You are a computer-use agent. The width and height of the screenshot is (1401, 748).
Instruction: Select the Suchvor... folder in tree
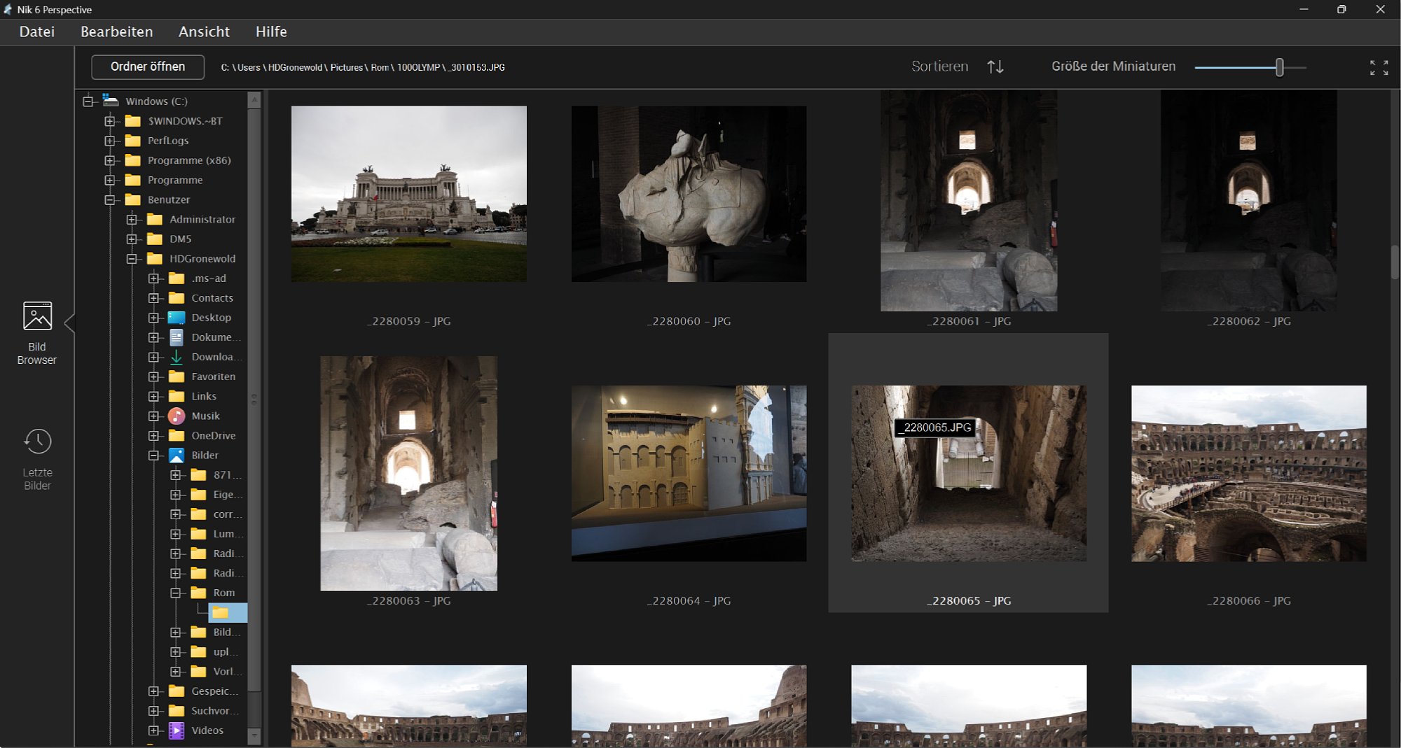215,711
